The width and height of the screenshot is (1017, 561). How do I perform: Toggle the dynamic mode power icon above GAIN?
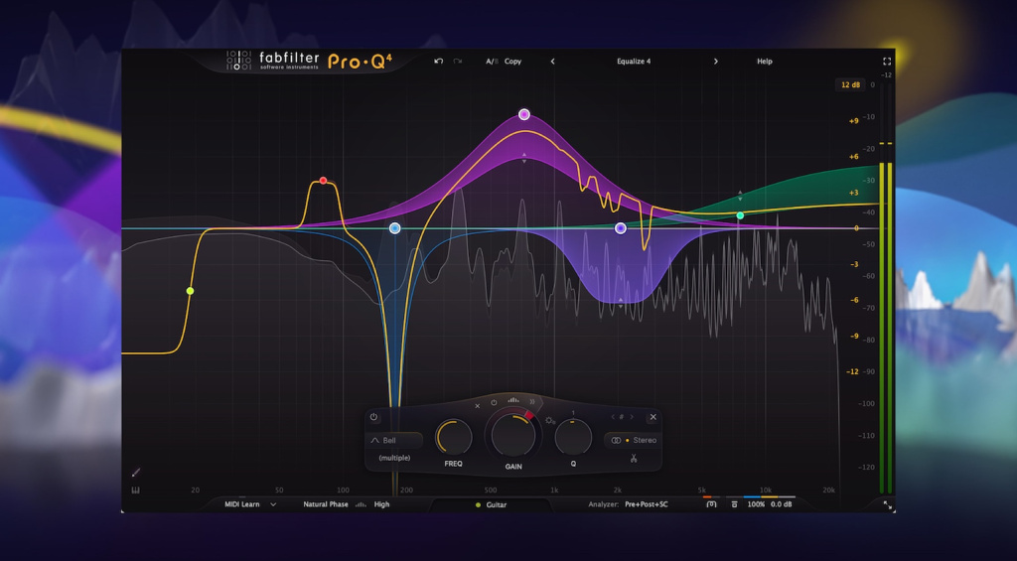point(495,402)
